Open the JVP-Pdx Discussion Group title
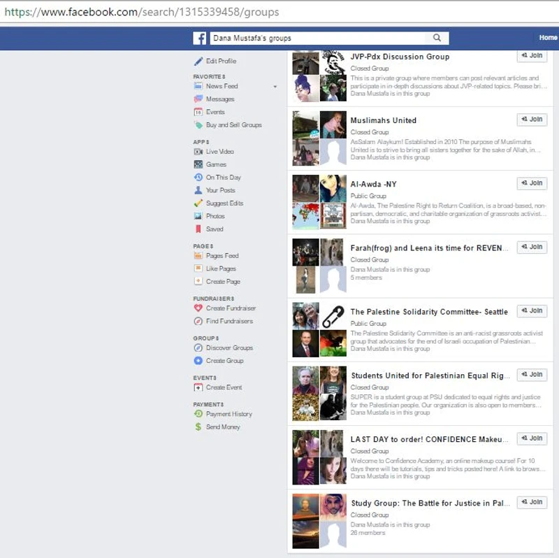 pyautogui.click(x=400, y=57)
